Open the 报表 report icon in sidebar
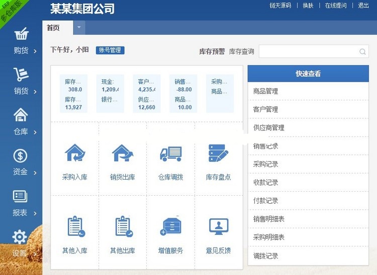The image size is (377, 275). click(20, 196)
